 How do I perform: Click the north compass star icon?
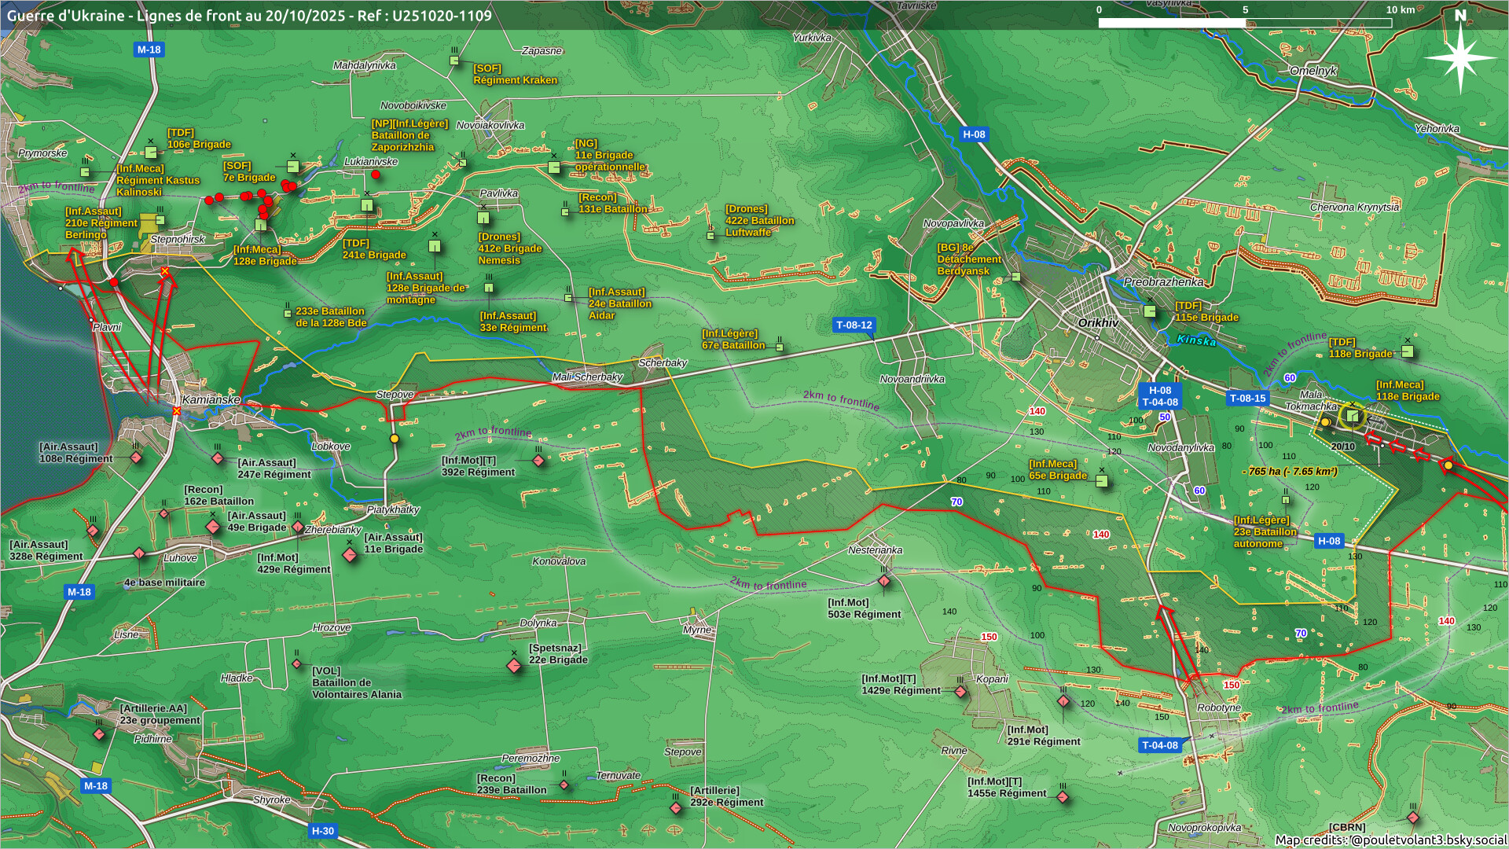click(x=1459, y=57)
